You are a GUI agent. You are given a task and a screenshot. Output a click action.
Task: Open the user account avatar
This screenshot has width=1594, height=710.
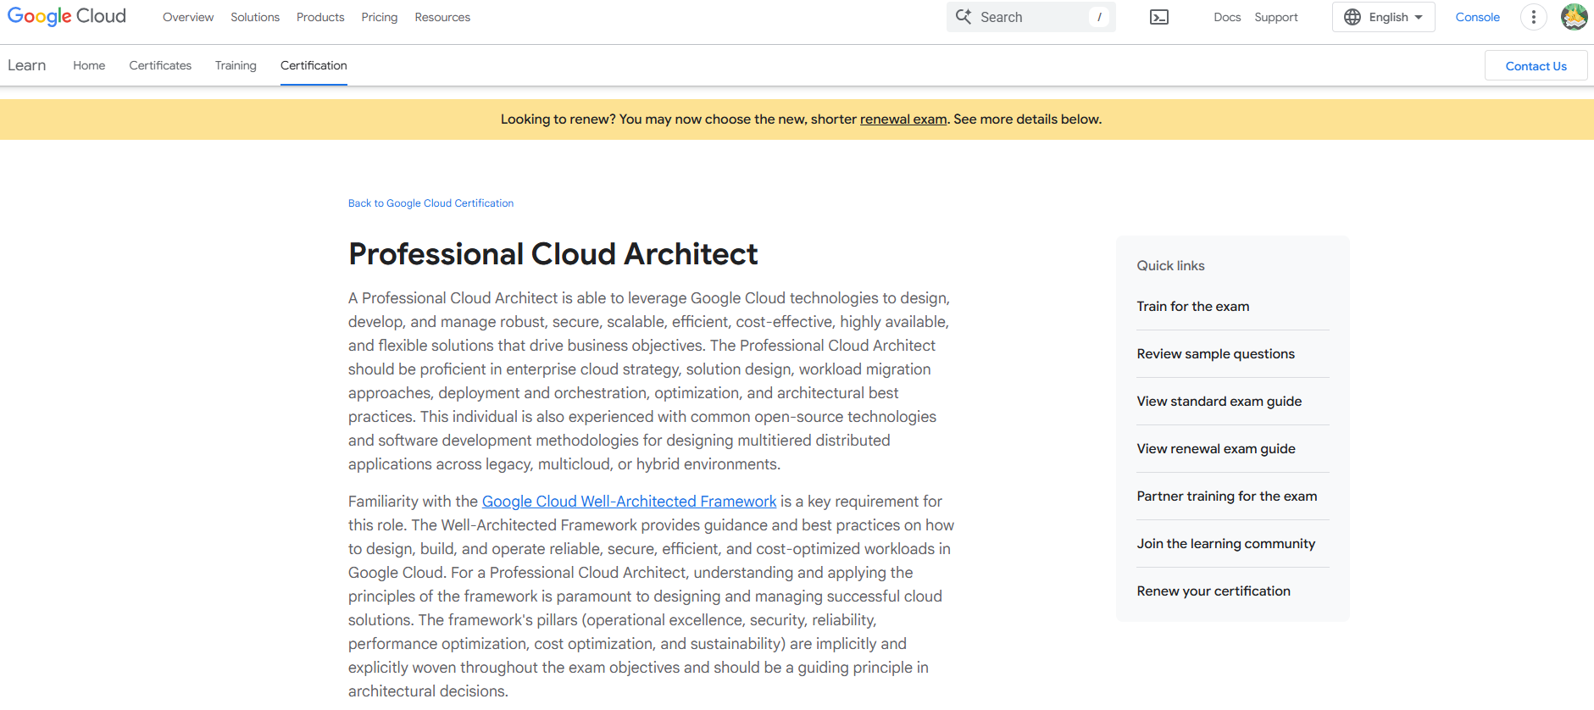click(1575, 17)
